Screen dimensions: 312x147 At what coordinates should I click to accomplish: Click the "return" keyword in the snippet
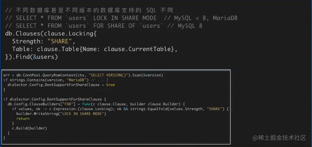pyautogui.click(x=23, y=118)
